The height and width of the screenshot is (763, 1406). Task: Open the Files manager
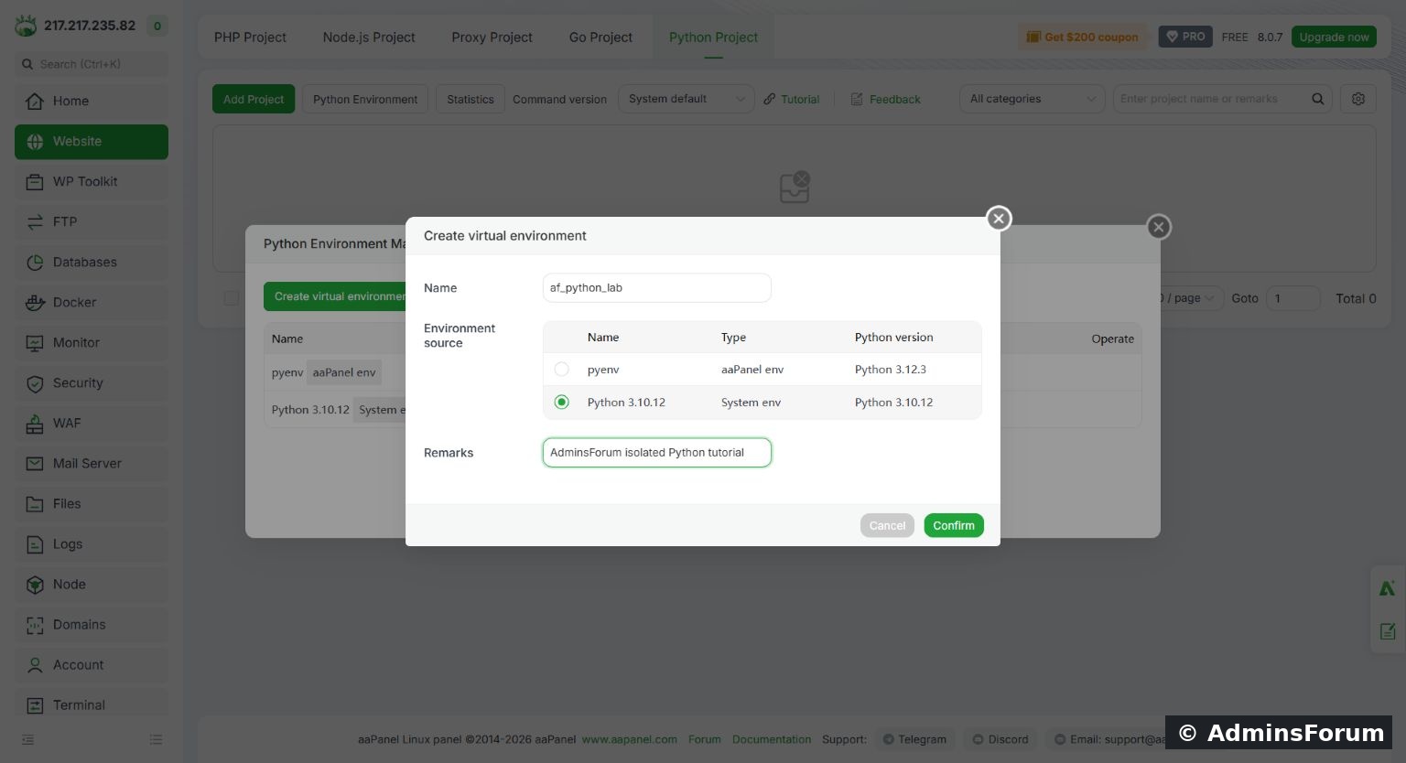pyautogui.click(x=92, y=503)
